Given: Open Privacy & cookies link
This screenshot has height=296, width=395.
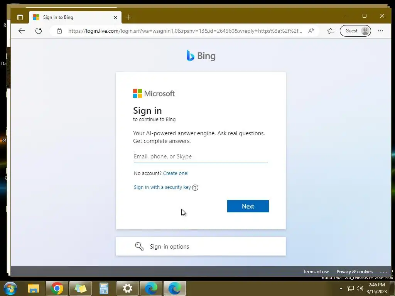Looking at the screenshot, I should coord(354,272).
